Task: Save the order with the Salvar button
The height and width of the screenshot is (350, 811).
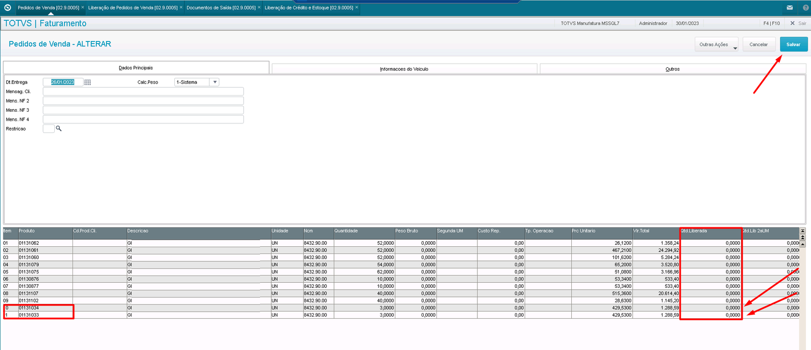Action: tap(793, 45)
